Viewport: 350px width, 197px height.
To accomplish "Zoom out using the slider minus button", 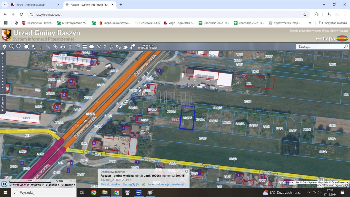I will [3, 91].
